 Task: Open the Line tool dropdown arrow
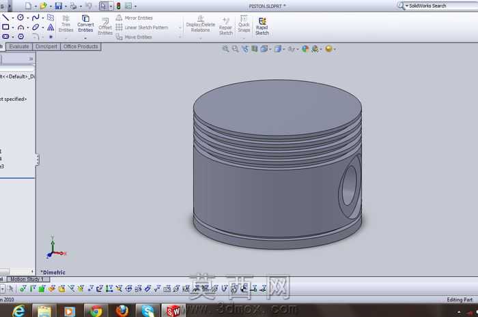[x=13, y=18]
